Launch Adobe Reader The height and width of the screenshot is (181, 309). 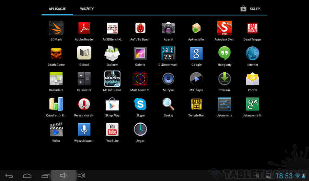(x=84, y=28)
